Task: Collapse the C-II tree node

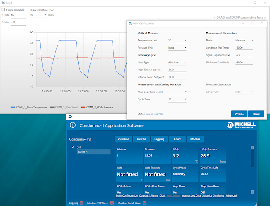Action: [72, 147]
